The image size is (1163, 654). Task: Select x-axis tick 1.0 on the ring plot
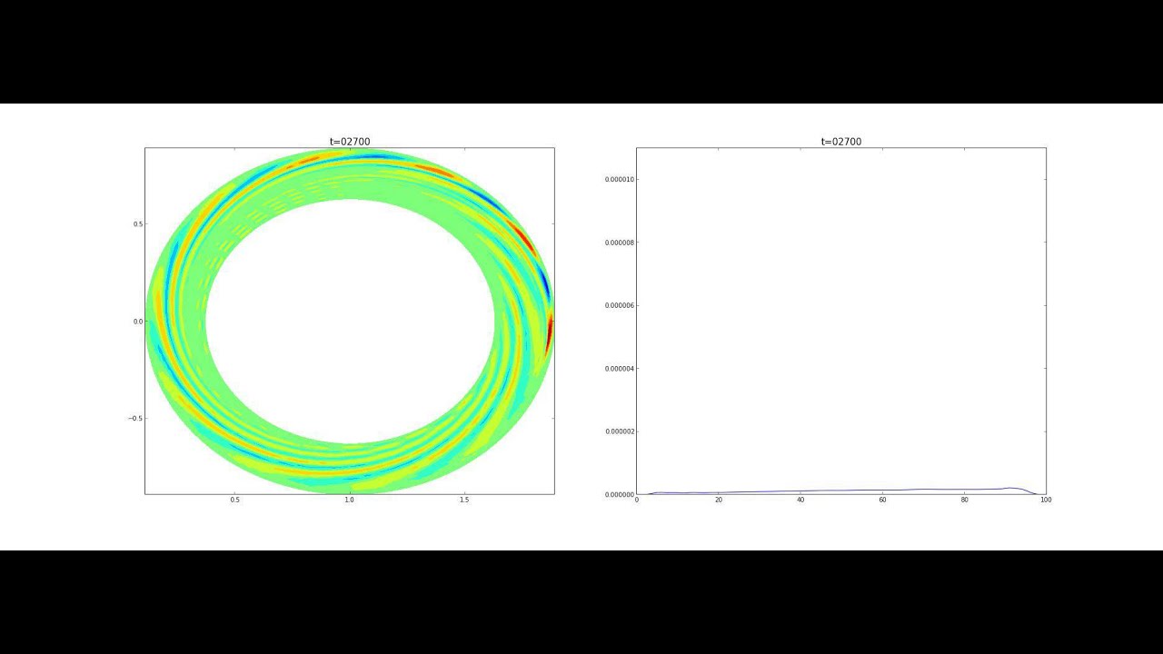coord(350,500)
